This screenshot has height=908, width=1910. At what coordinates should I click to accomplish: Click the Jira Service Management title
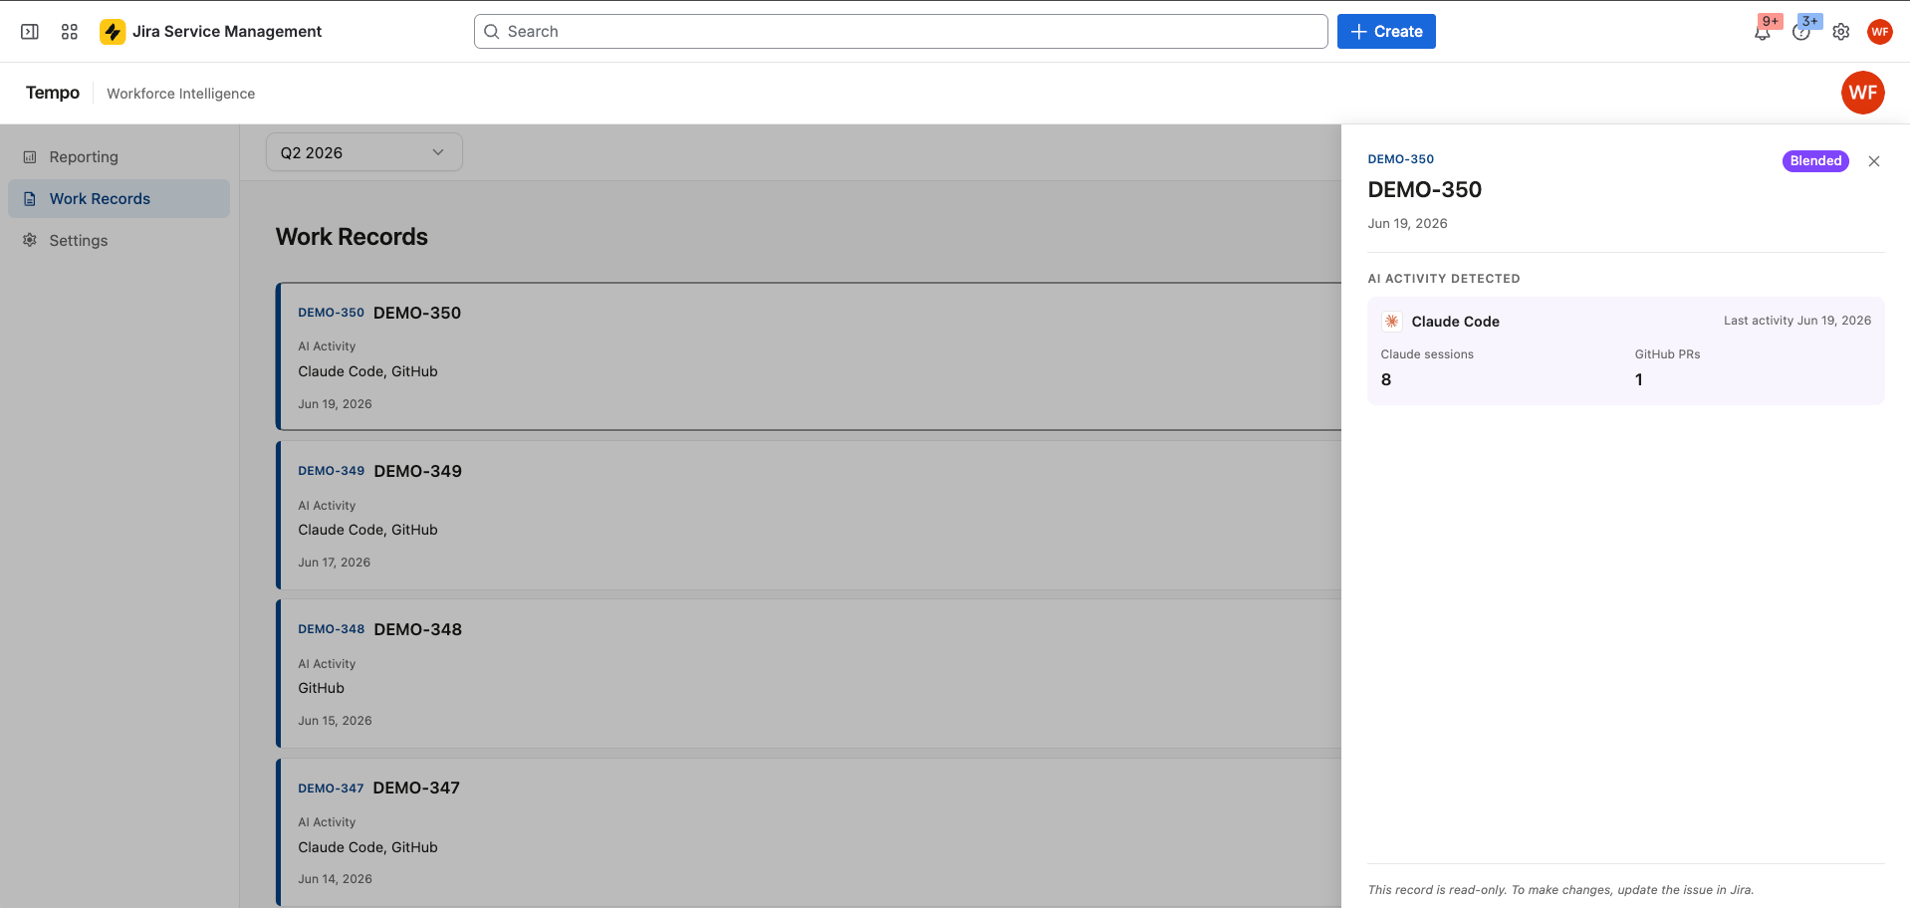click(x=227, y=32)
